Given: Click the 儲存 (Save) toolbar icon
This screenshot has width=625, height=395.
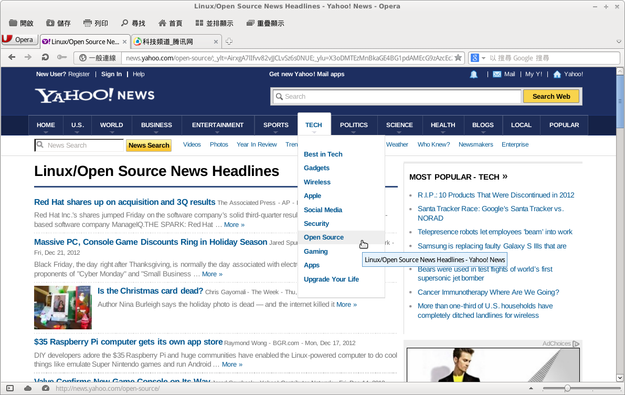Looking at the screenshot, I should tap(50, 23).
